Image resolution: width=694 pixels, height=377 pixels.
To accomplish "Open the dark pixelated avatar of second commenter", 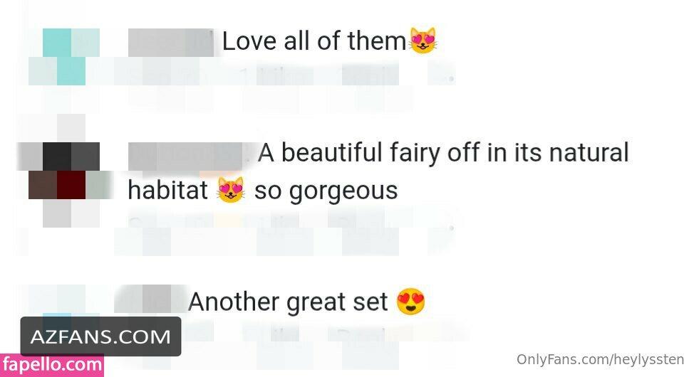I will [x=64, y=170].
